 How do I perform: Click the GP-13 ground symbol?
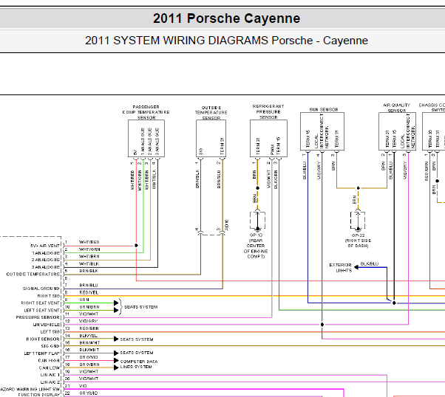pos(257,221)
